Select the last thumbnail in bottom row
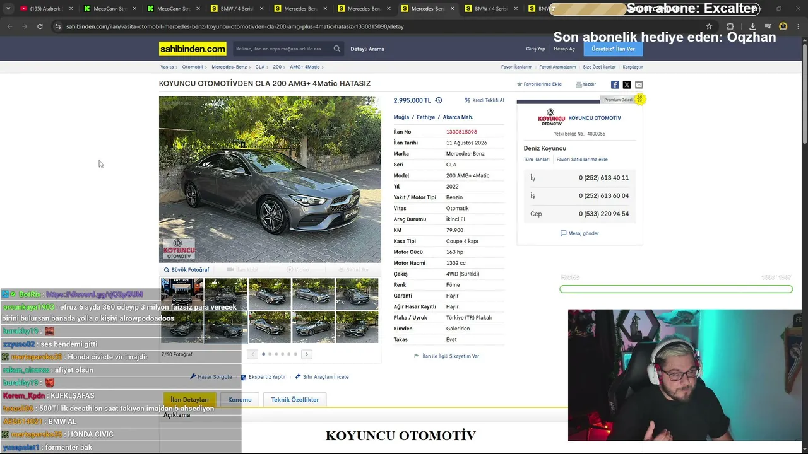 point(357,327)
